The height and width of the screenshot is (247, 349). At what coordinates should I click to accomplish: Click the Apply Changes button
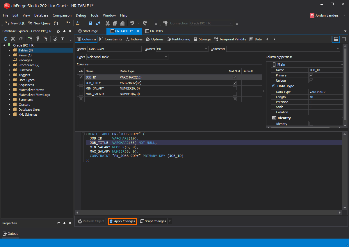(122, 221)
